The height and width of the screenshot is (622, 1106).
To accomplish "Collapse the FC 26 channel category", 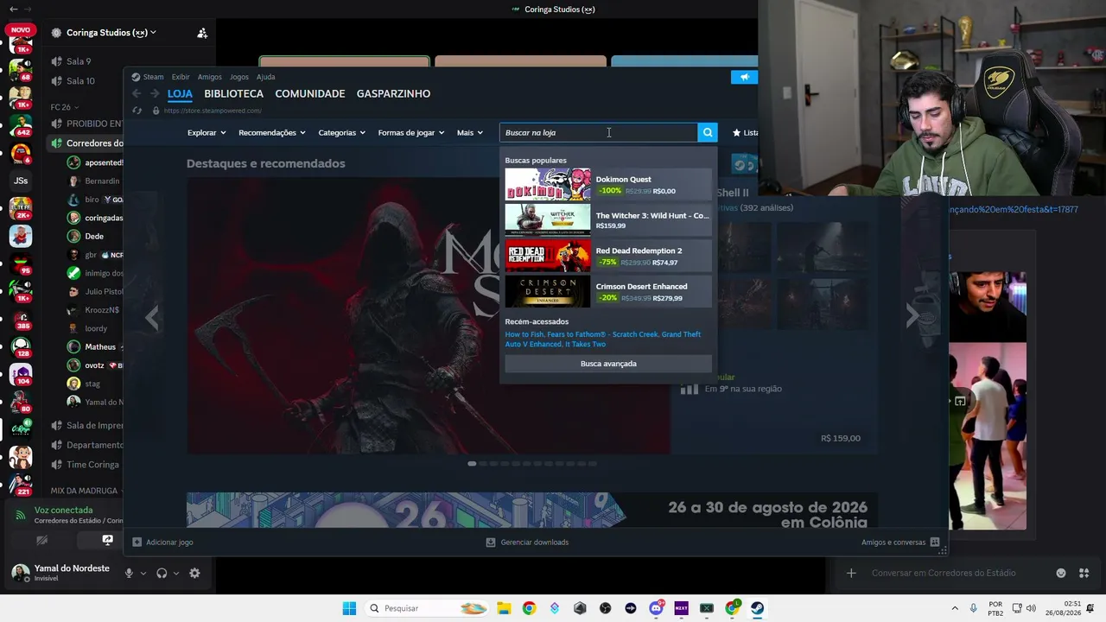I will 65,107.
